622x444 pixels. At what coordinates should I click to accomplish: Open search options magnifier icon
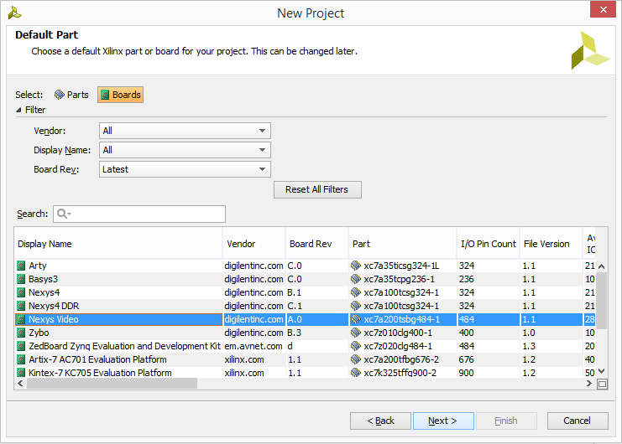[x=64, y=214]
